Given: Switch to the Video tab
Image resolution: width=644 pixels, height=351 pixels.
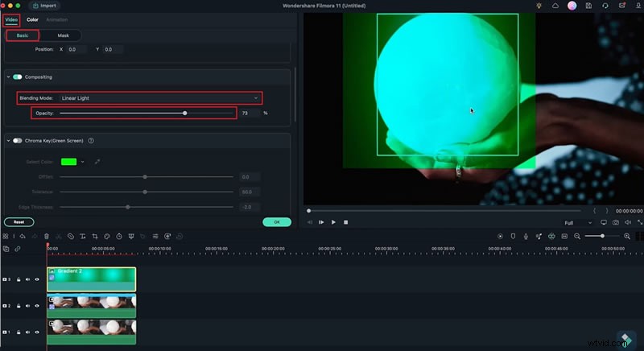Looking at the screenshot, I should [x=11, y=19].
